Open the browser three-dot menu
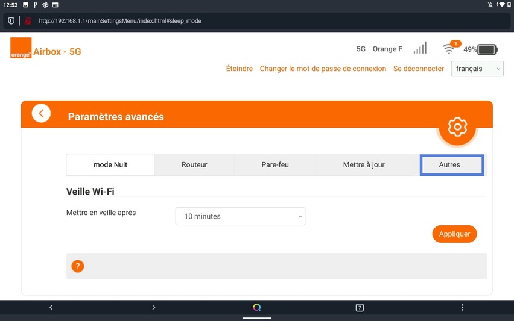 (x=463, y=307)
